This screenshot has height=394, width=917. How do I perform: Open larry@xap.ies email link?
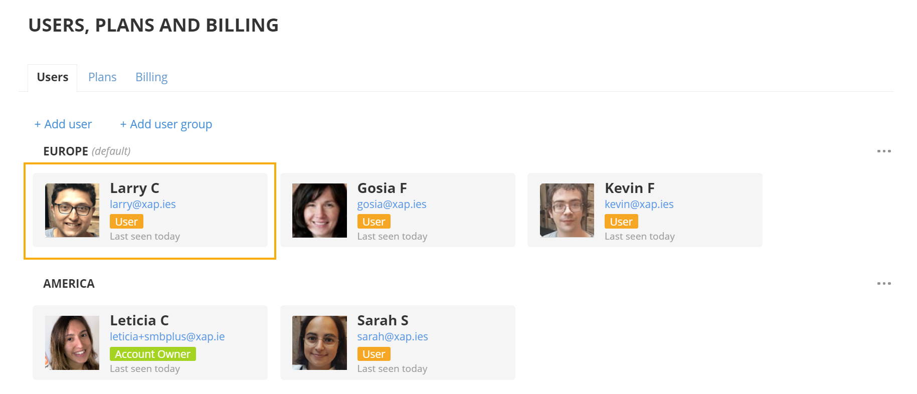point(143,204)
